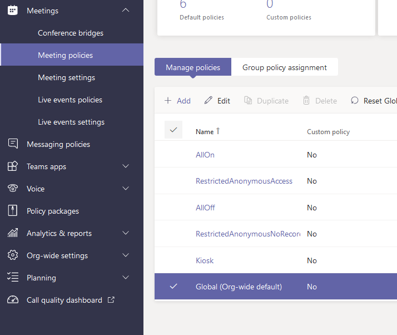Click the pencil Edit icon
This screenshot has width=397, height=335.
click(x=209, y=100)
